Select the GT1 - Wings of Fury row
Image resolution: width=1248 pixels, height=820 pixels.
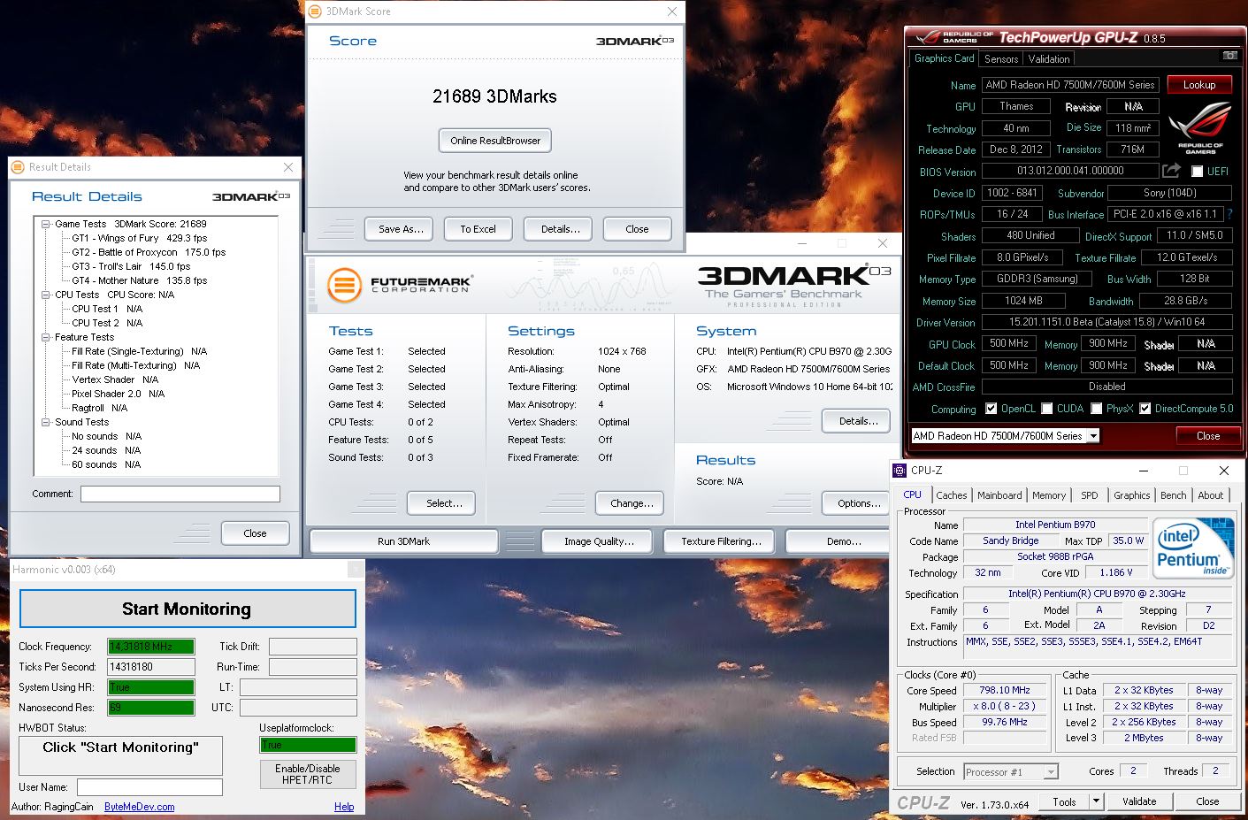pos(139,238)
